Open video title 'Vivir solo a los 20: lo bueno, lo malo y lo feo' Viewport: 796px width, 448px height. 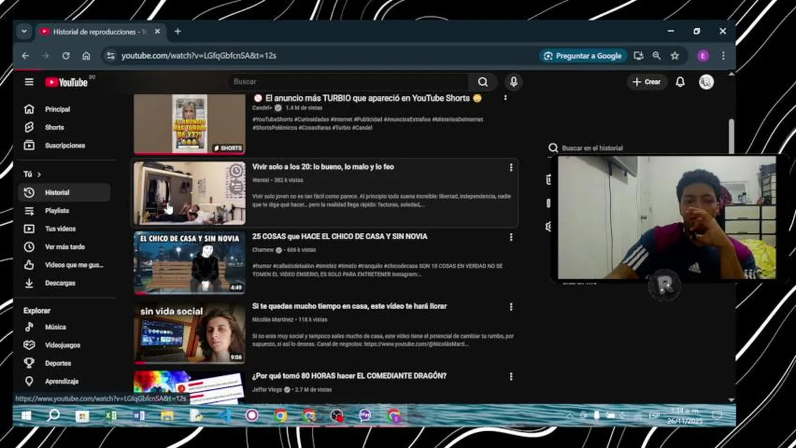coord(323,167)
